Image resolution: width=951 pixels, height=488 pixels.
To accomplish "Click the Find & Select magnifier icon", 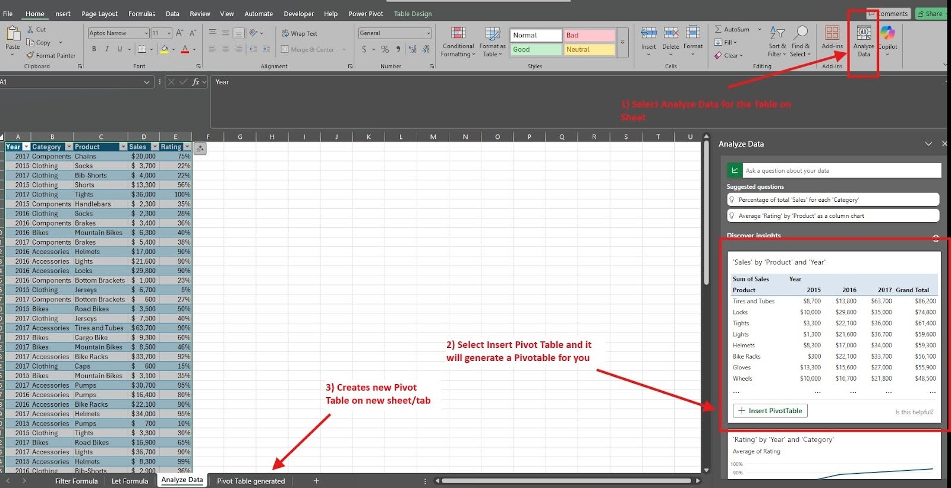I will coord(801,33).
